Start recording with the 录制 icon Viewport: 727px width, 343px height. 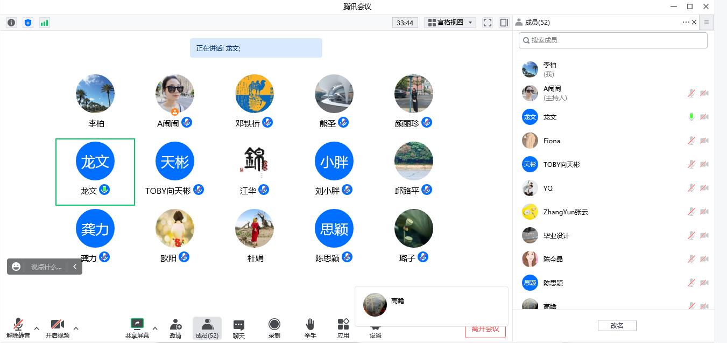274,327
